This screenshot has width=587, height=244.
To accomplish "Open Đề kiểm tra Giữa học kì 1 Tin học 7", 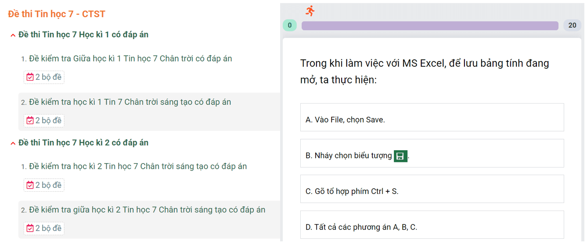I will pos(130,59).
